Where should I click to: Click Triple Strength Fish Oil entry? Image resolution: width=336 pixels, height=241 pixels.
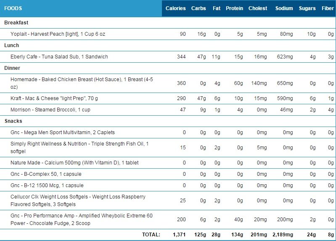click(x=79, y=148)
